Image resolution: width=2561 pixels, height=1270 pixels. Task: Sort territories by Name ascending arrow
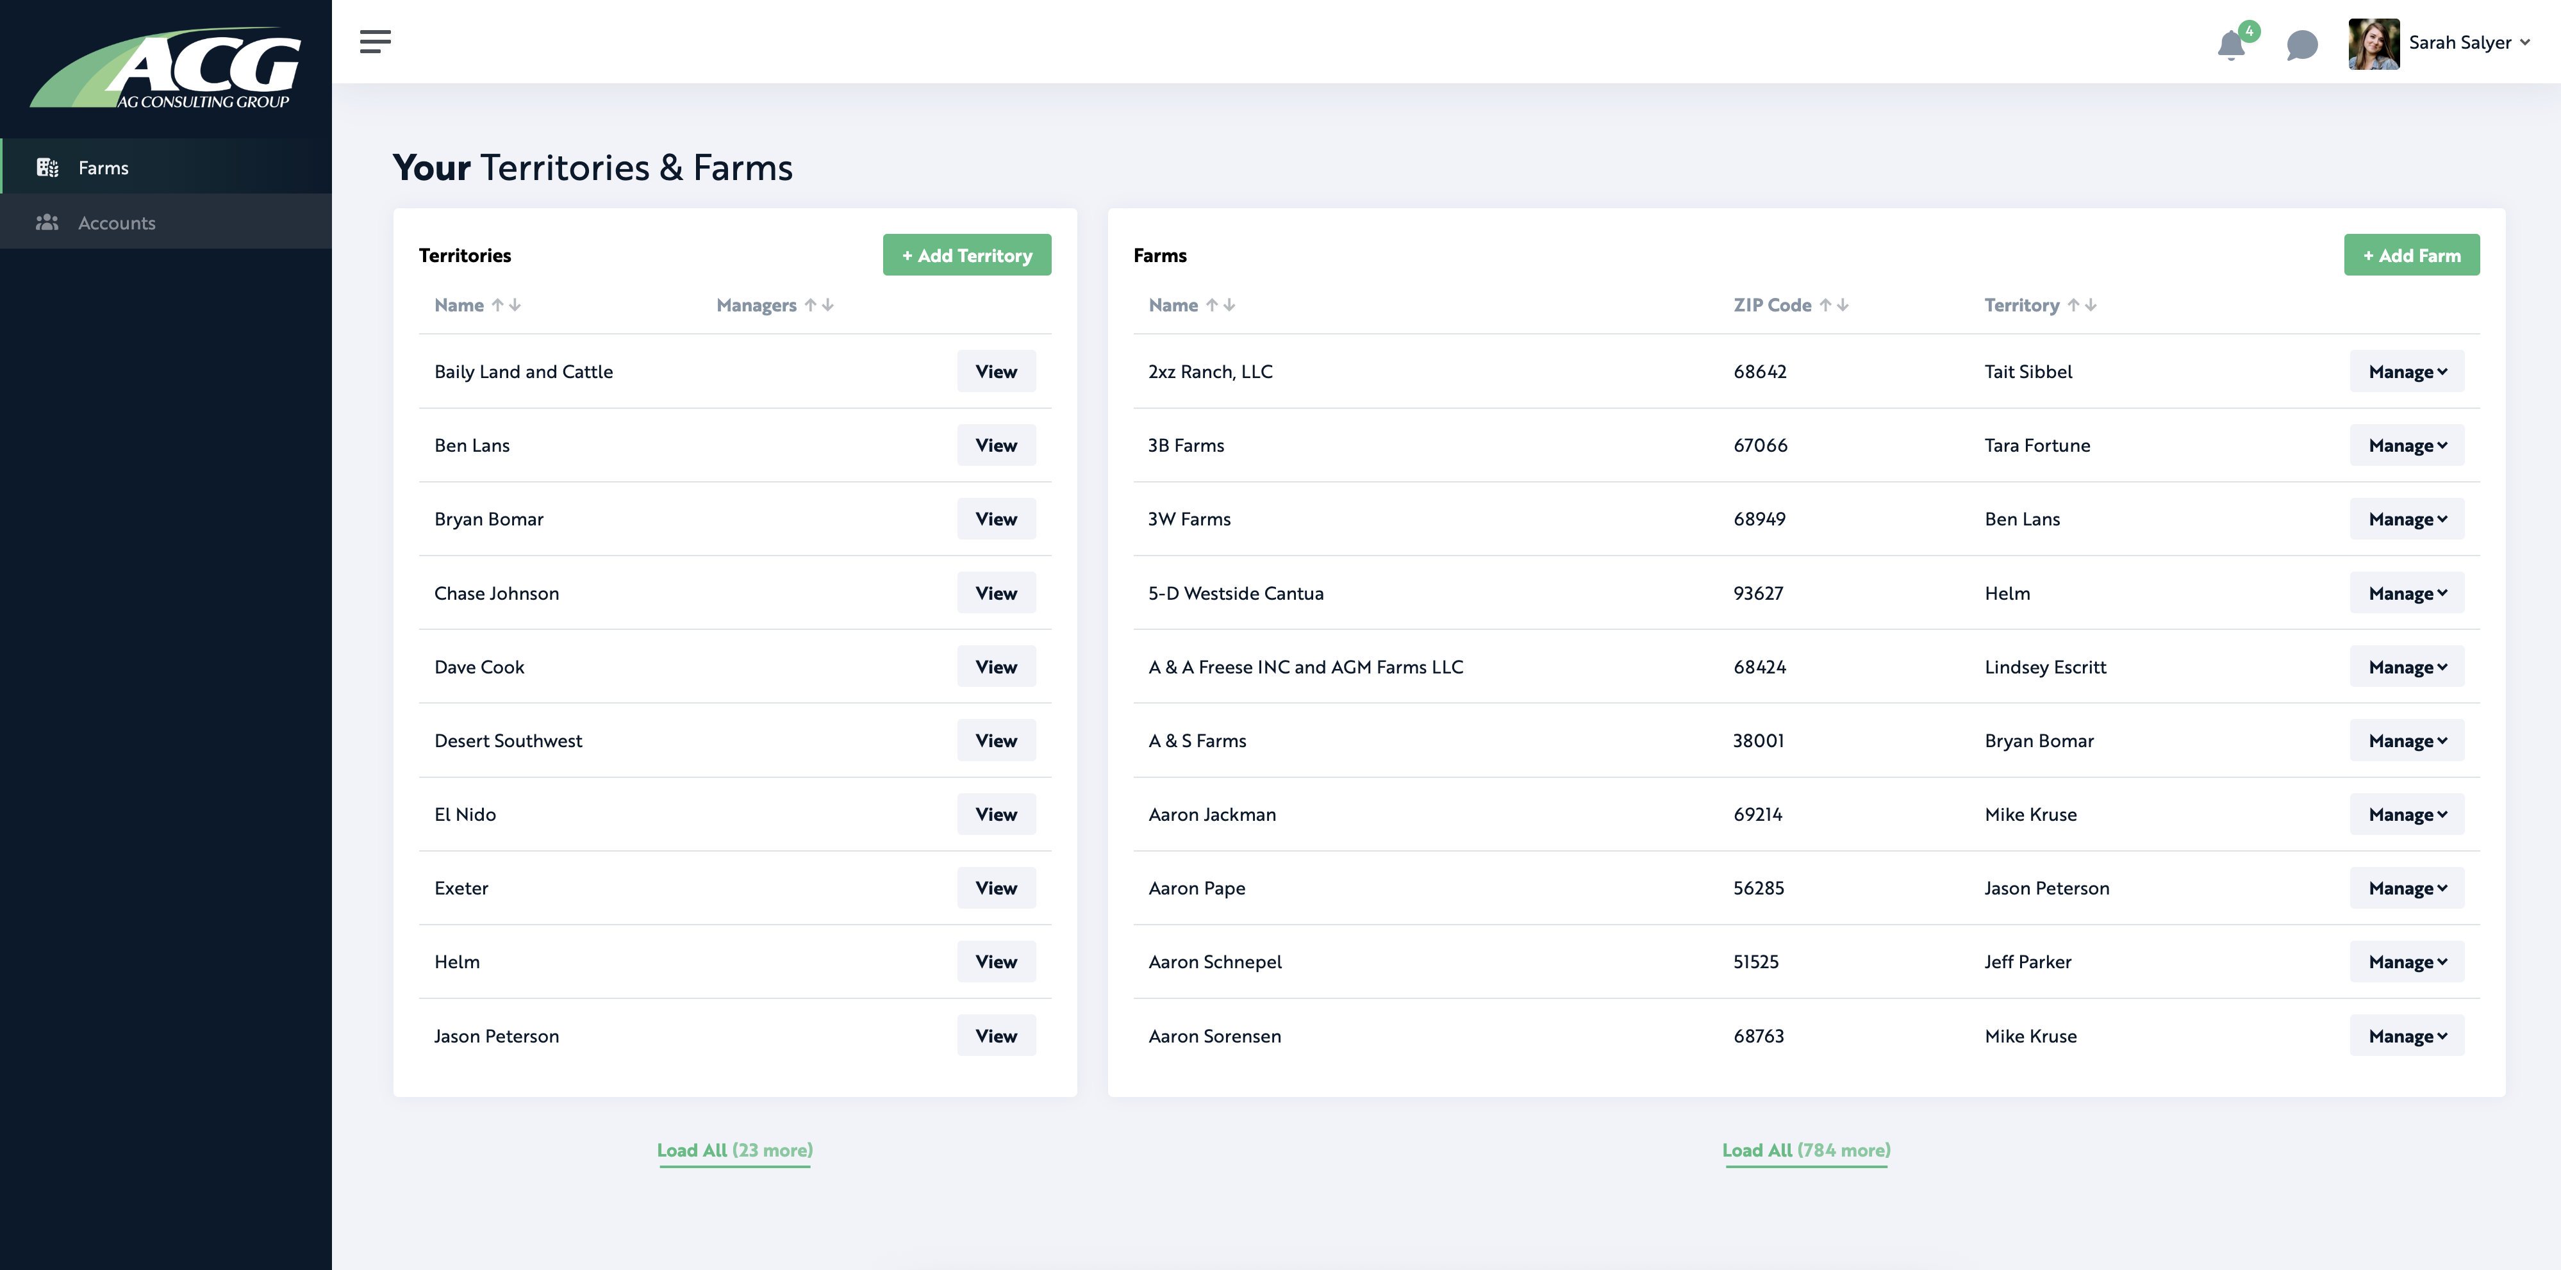pyautogui.click(x=497, y=305)
